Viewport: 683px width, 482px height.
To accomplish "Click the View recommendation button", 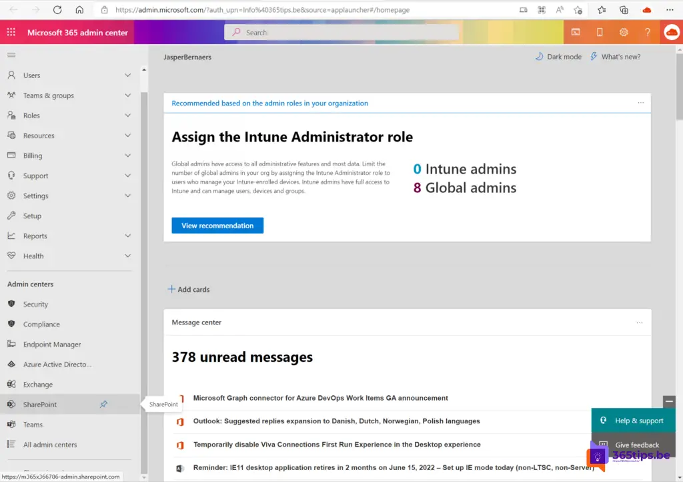I will pyautogui.click(x=217, y=226).
